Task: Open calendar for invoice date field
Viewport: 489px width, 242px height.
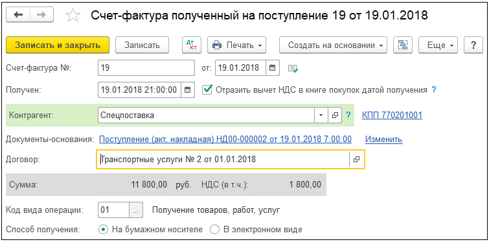Action: point(272,67)
